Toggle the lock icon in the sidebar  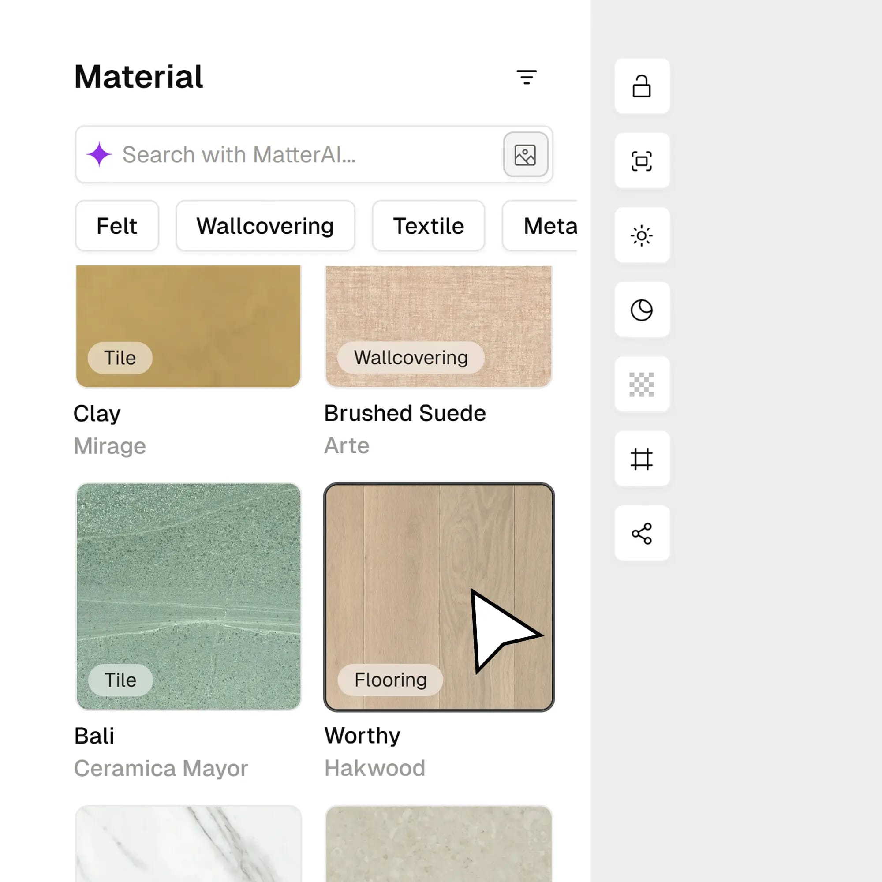pyautogui.click(x=642, y=87)
